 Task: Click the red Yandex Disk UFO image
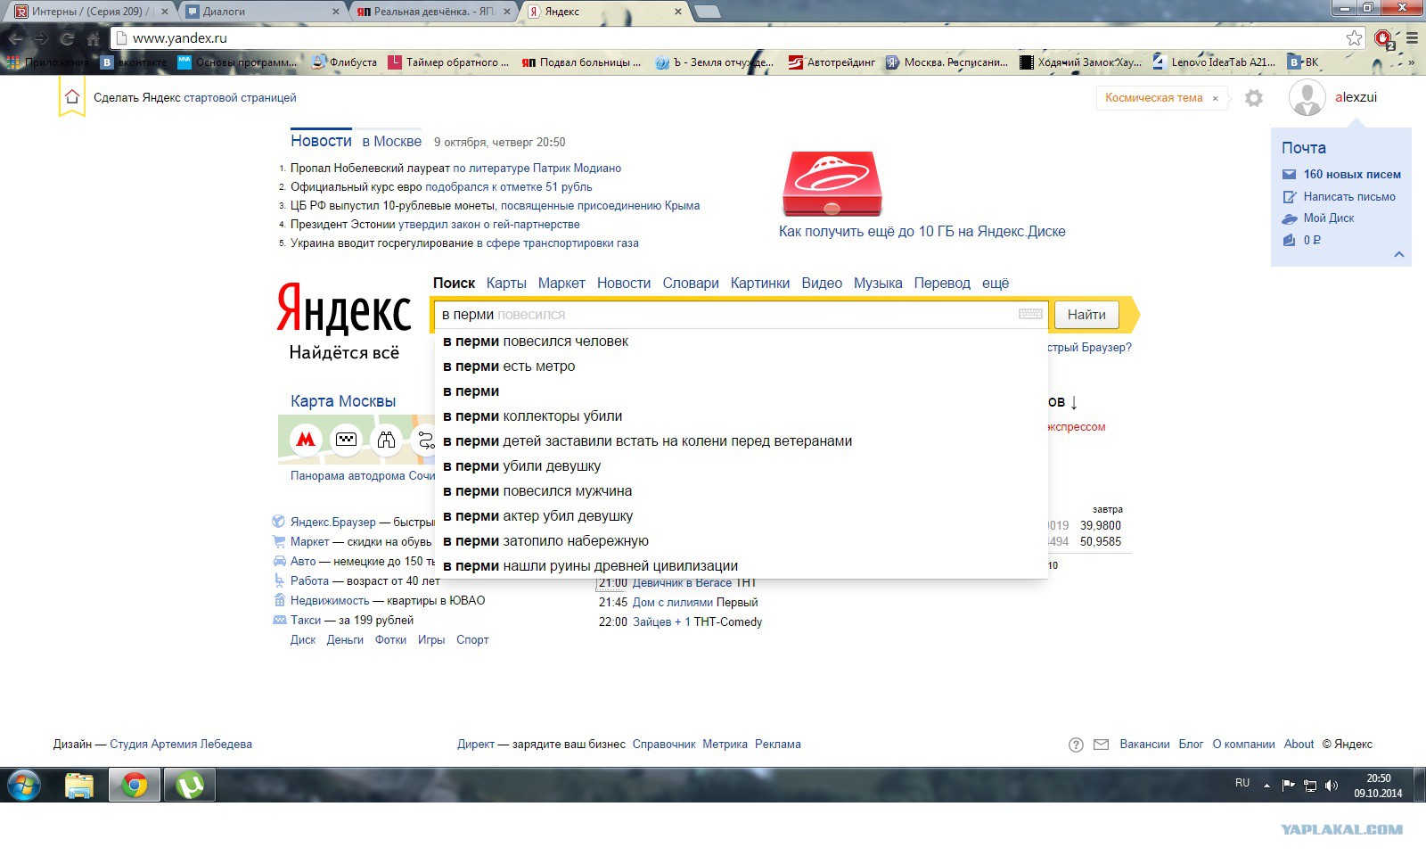pyautogui.click(x=832, y=184)
